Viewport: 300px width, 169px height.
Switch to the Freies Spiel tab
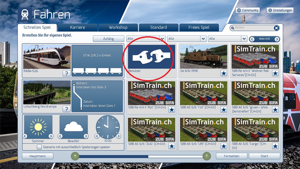click(199, 27)
